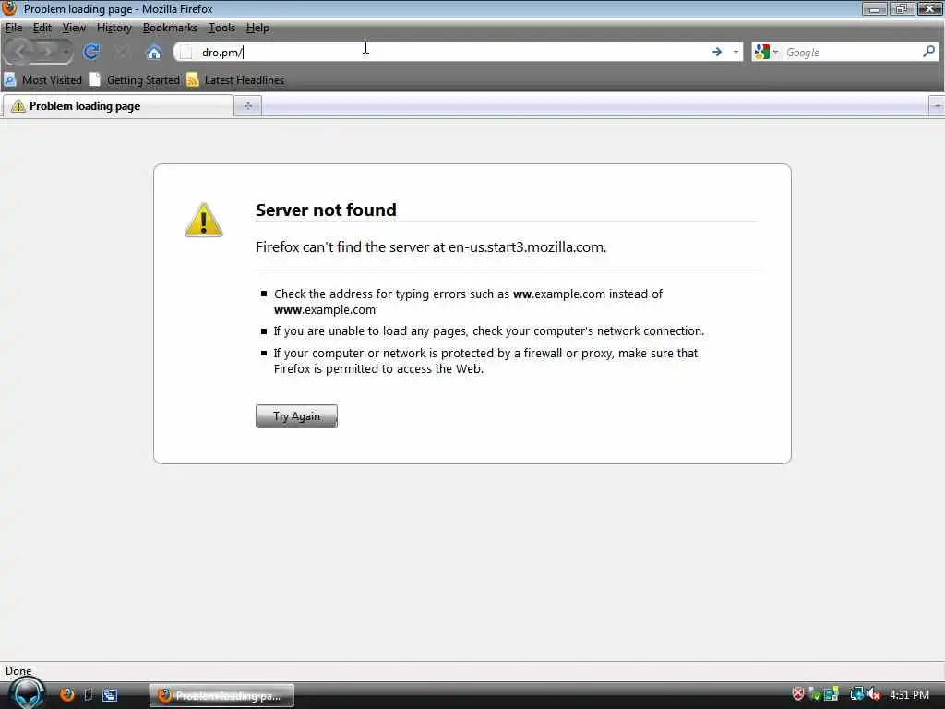Click the Stop loading icon
The width and height of the screenshot is (945, 709).
pos(123,53)
